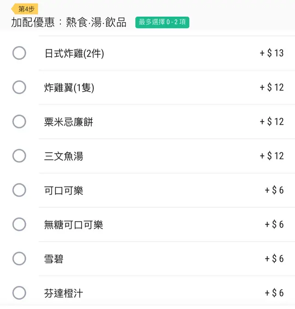Choose the 粟米忌廉餅 radio option

pos(19,122)
